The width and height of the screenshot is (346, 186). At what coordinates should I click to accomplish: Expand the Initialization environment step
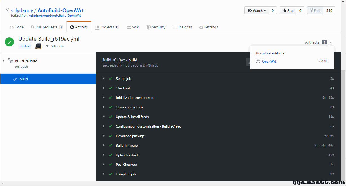[x=104, y=97]
